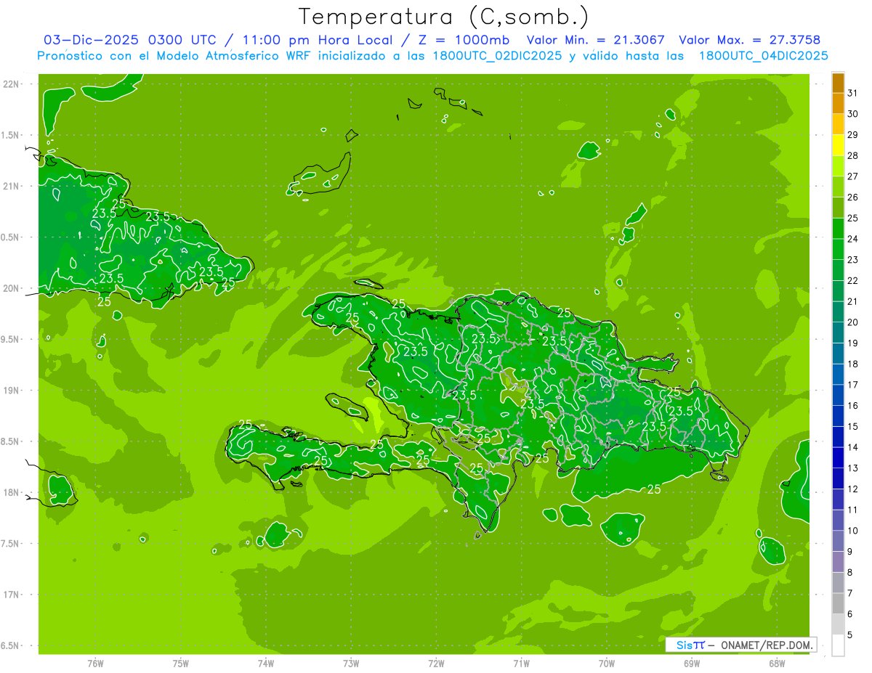This screenshot has height=673, width=872.
Task: Click the "19N" latitude label
Action: click(x=12, y=391)
